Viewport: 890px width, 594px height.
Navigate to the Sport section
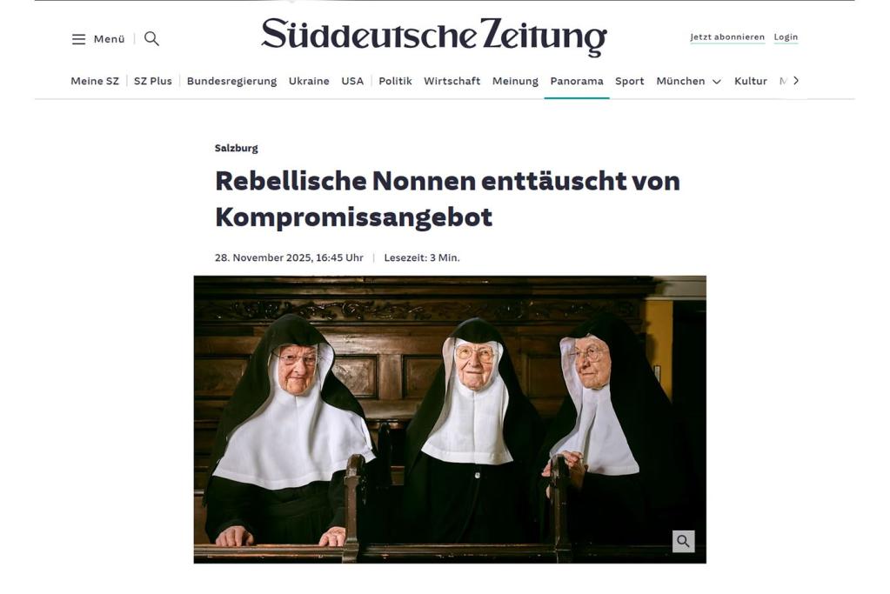pos(630,81)
